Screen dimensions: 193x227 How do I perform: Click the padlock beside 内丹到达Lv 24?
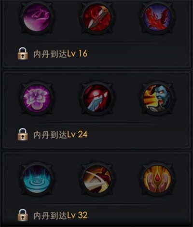(x=23, y=134)
